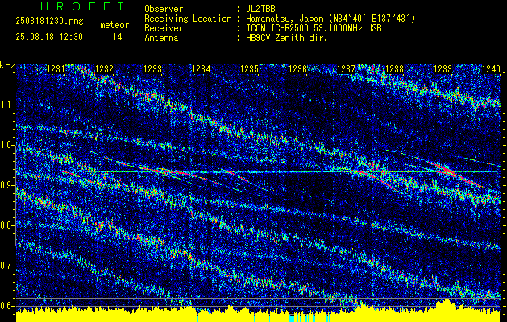Click the Receiver label

tap(164, 28)
